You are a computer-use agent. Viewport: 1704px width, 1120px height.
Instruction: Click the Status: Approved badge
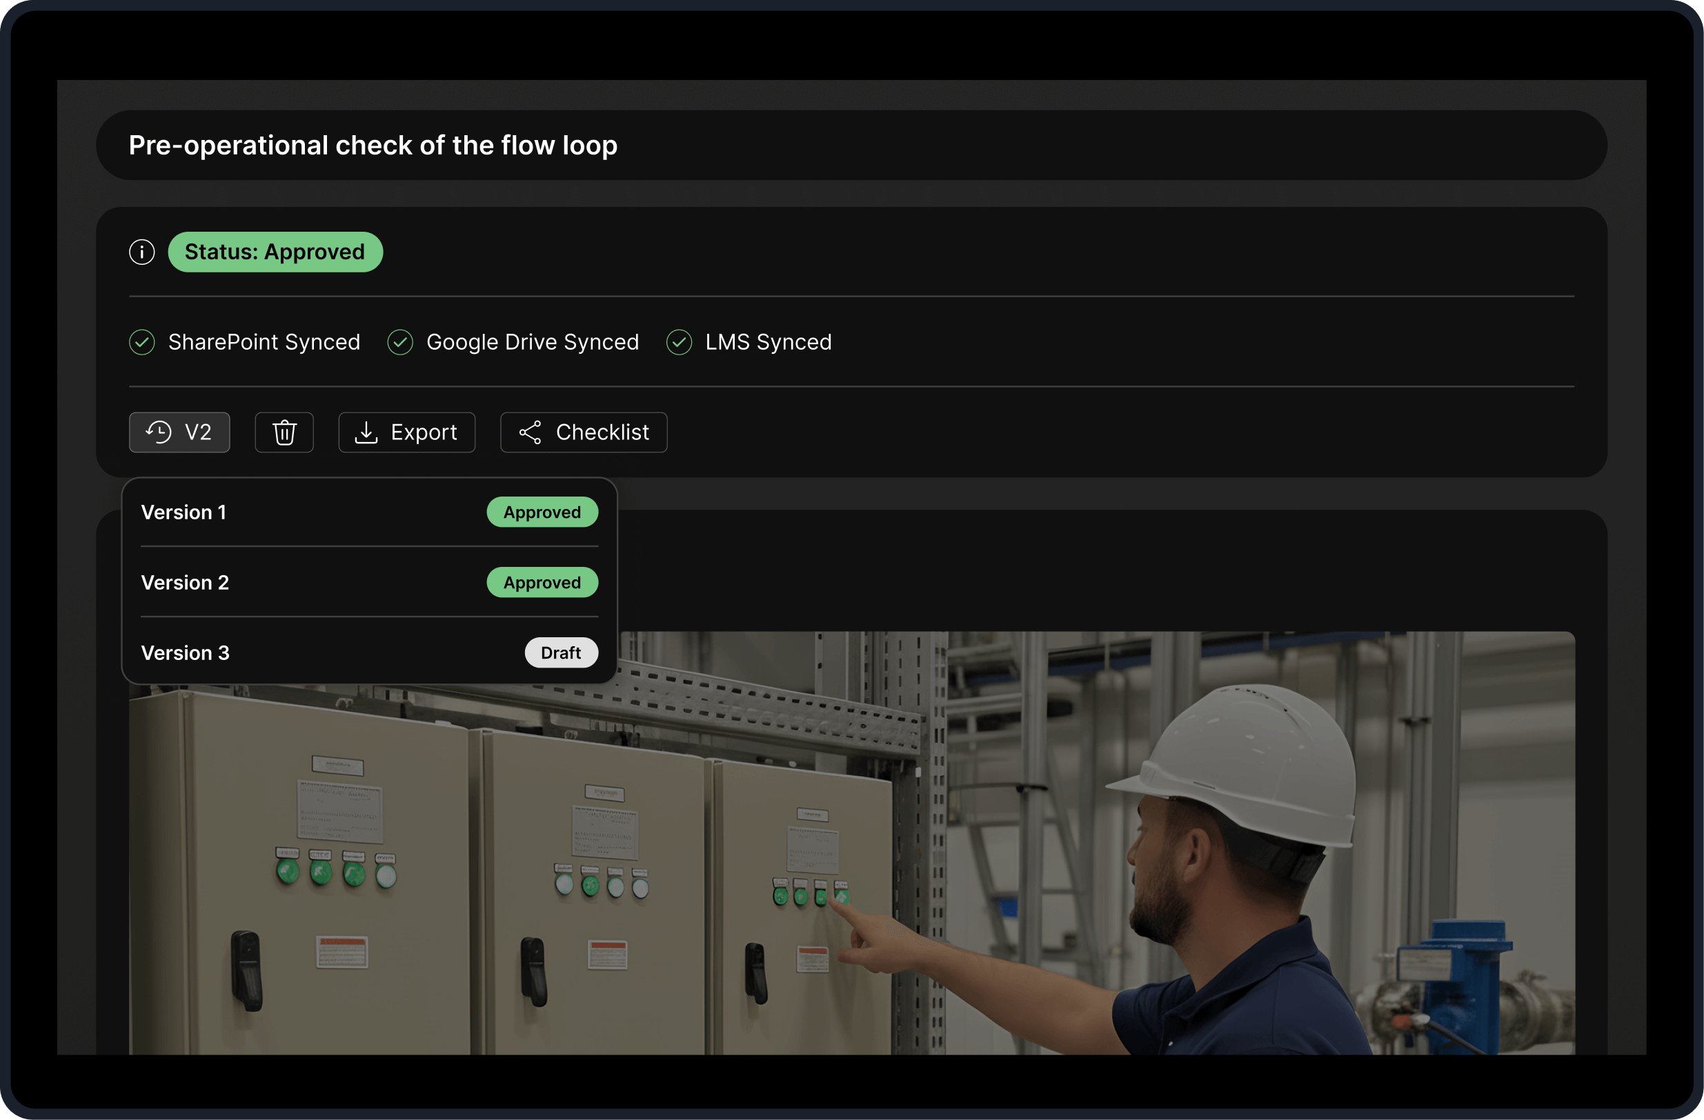pos(275,252)
